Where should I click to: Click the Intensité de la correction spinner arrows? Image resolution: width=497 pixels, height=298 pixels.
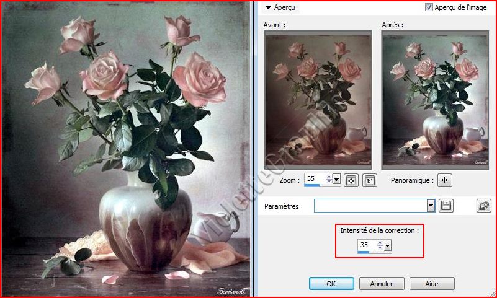380,245
